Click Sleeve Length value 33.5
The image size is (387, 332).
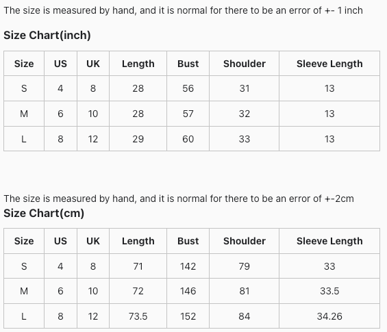329,291
